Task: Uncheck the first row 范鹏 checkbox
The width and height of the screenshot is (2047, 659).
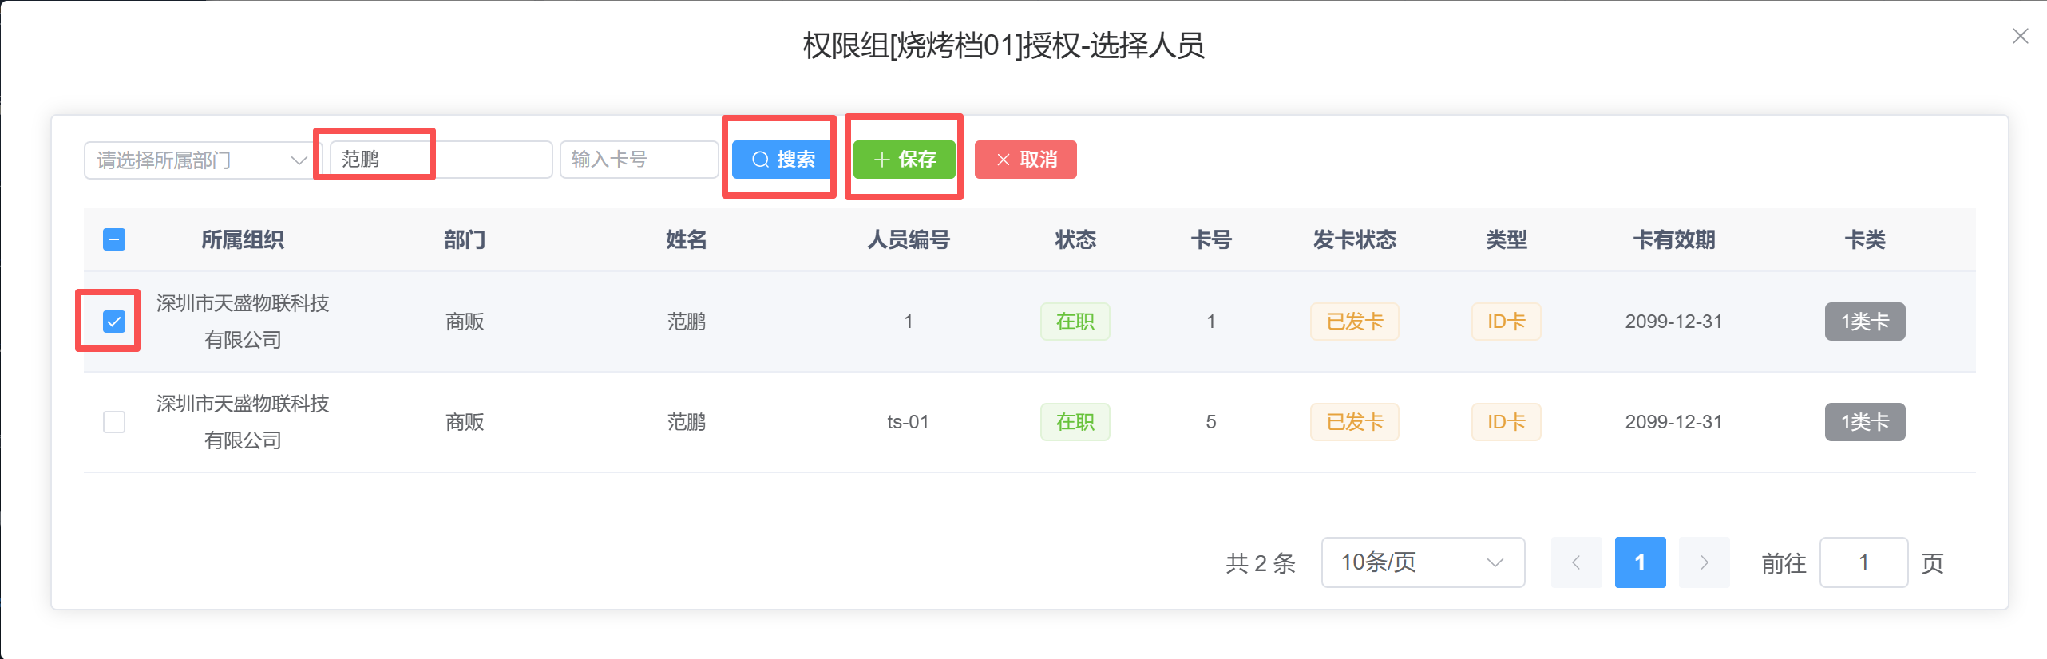Action: [x=114, y=322]
